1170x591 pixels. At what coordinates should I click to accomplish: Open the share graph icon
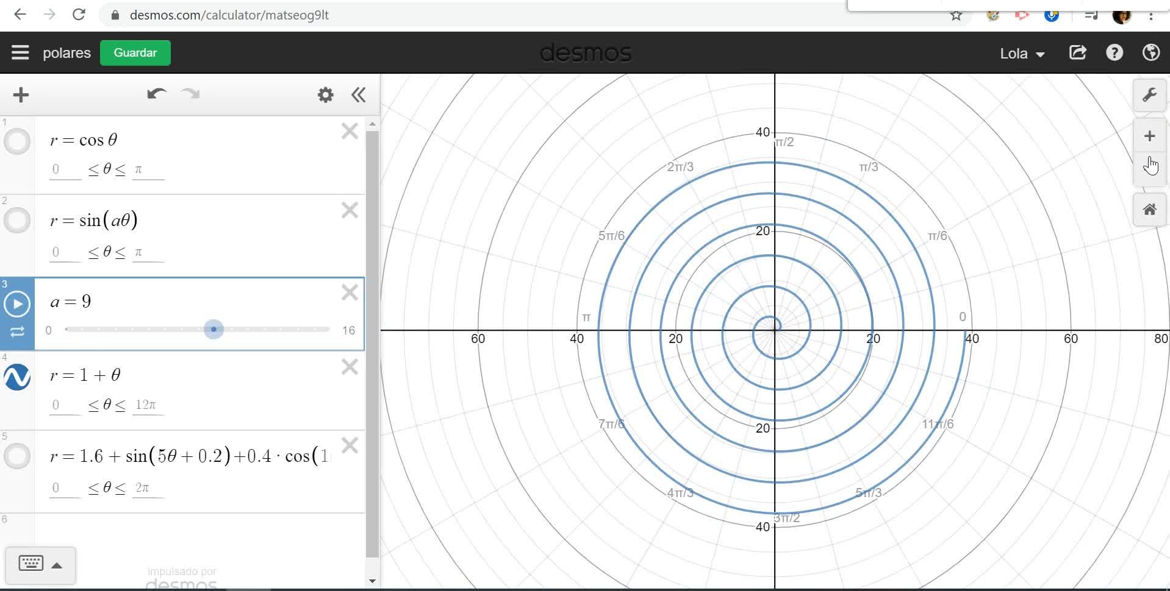pos(1078,53)
